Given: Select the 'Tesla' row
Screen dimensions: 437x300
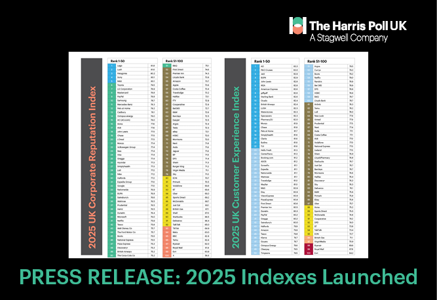Looking at the screenshot, I should [x=187, y=128].
